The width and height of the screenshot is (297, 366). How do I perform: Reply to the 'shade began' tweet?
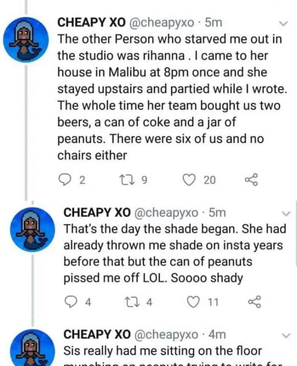pos(71,302)
